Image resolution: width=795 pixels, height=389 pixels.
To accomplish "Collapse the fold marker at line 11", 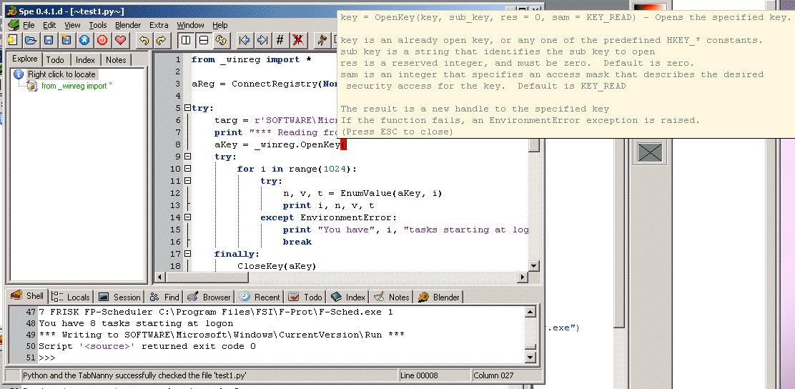I will pyautogui.click(x=187, y=180).
